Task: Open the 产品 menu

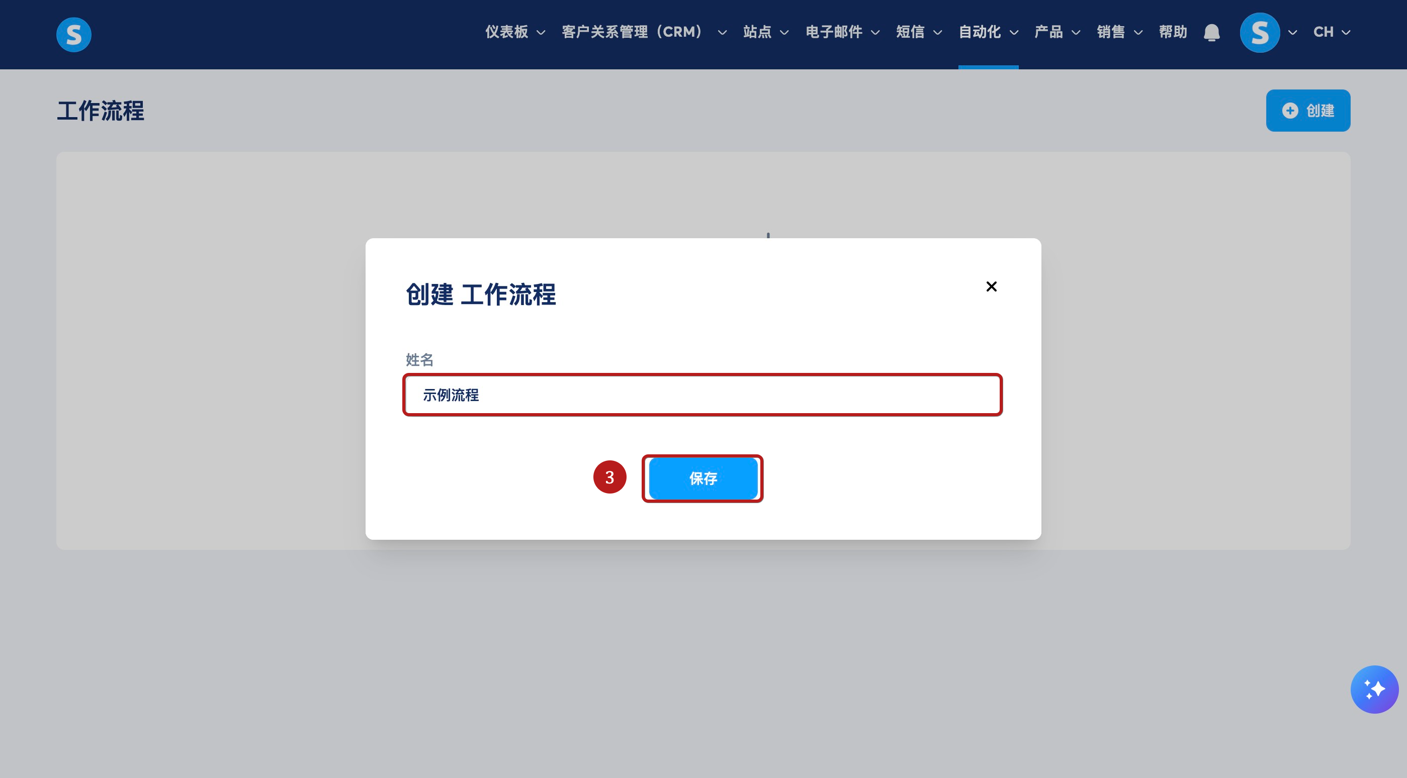Action: 1057,32
